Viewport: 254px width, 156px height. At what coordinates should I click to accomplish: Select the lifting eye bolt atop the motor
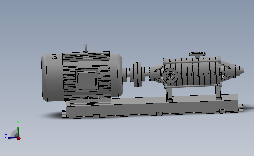point(86,48)
